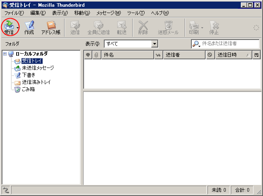Image resolution: width=263 pixels, height=196 pixels.
Task: Click the activity throbber indicator icon
Action: pyautogui.click(x=256, y=28)
